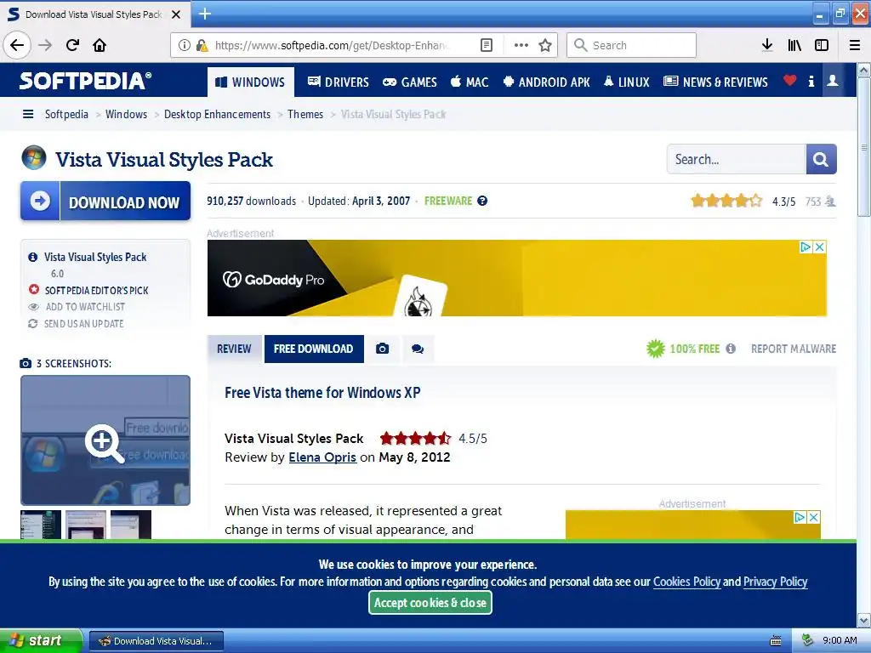The width and height of the screenshot is (871, 653).
Task: Click the browser forward arrow
Action: tap(45, 45)
